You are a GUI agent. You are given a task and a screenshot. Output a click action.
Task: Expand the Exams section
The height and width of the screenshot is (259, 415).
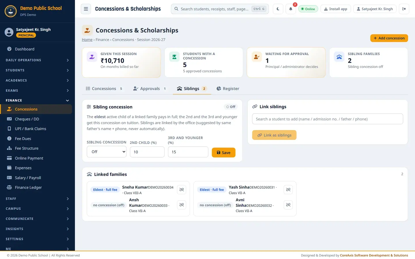(37, 90)
